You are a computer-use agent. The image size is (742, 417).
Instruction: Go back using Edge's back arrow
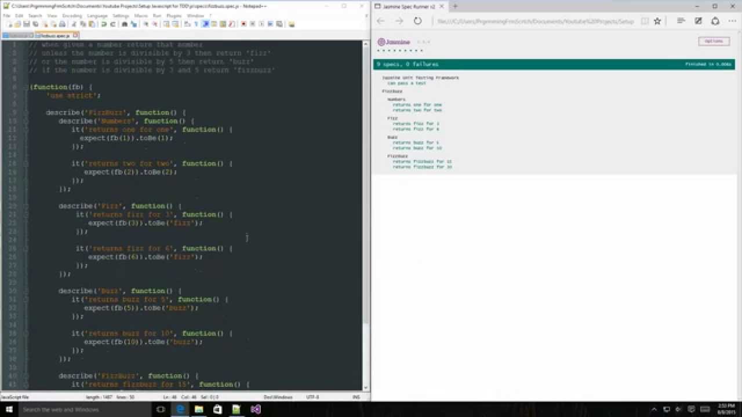point(381,21)
